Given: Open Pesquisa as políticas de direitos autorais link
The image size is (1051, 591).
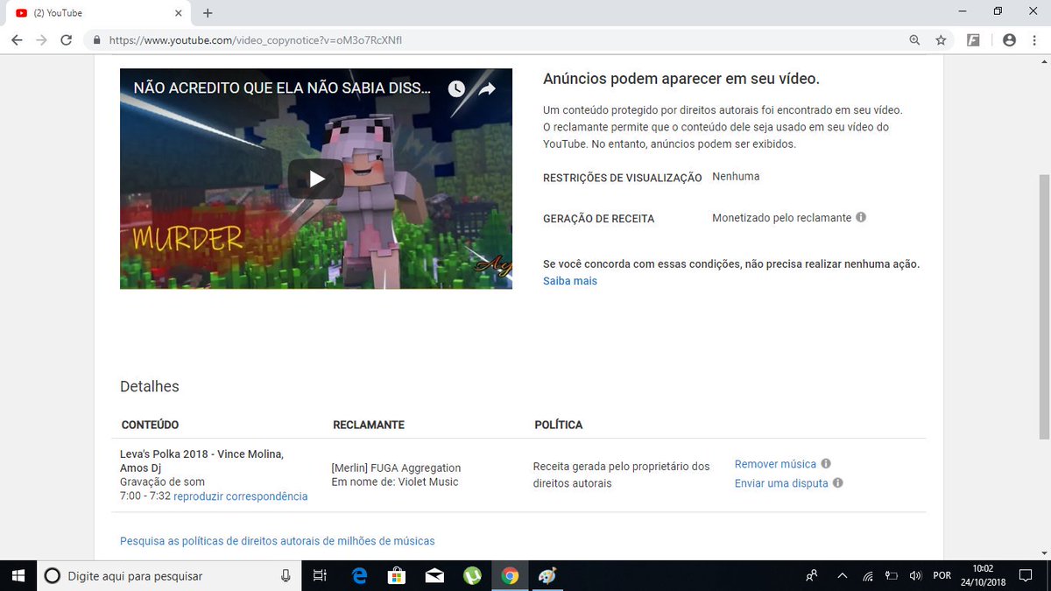Looking at the screenshot, I should (278, 541).
